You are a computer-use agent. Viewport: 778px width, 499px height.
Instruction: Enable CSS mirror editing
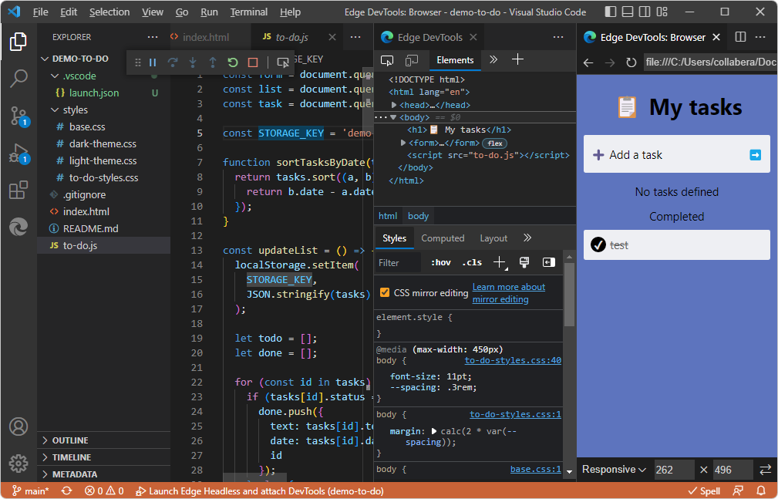point(383,292)
